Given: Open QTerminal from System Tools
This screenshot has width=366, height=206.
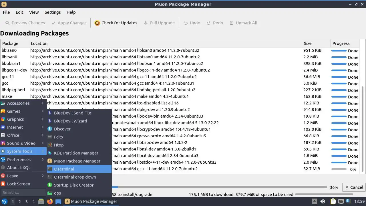Looking at the screenshot, I should [x=79, y=169].
